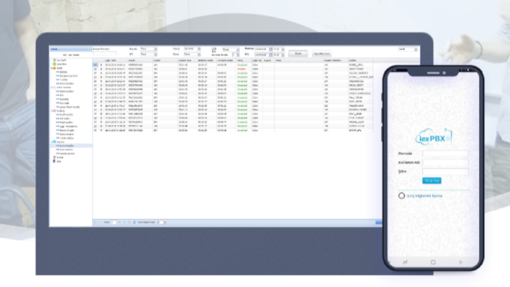Toggle the remember login details radio
The width and height of the screenshot is (510, 287).
click(x=401, y=196)
